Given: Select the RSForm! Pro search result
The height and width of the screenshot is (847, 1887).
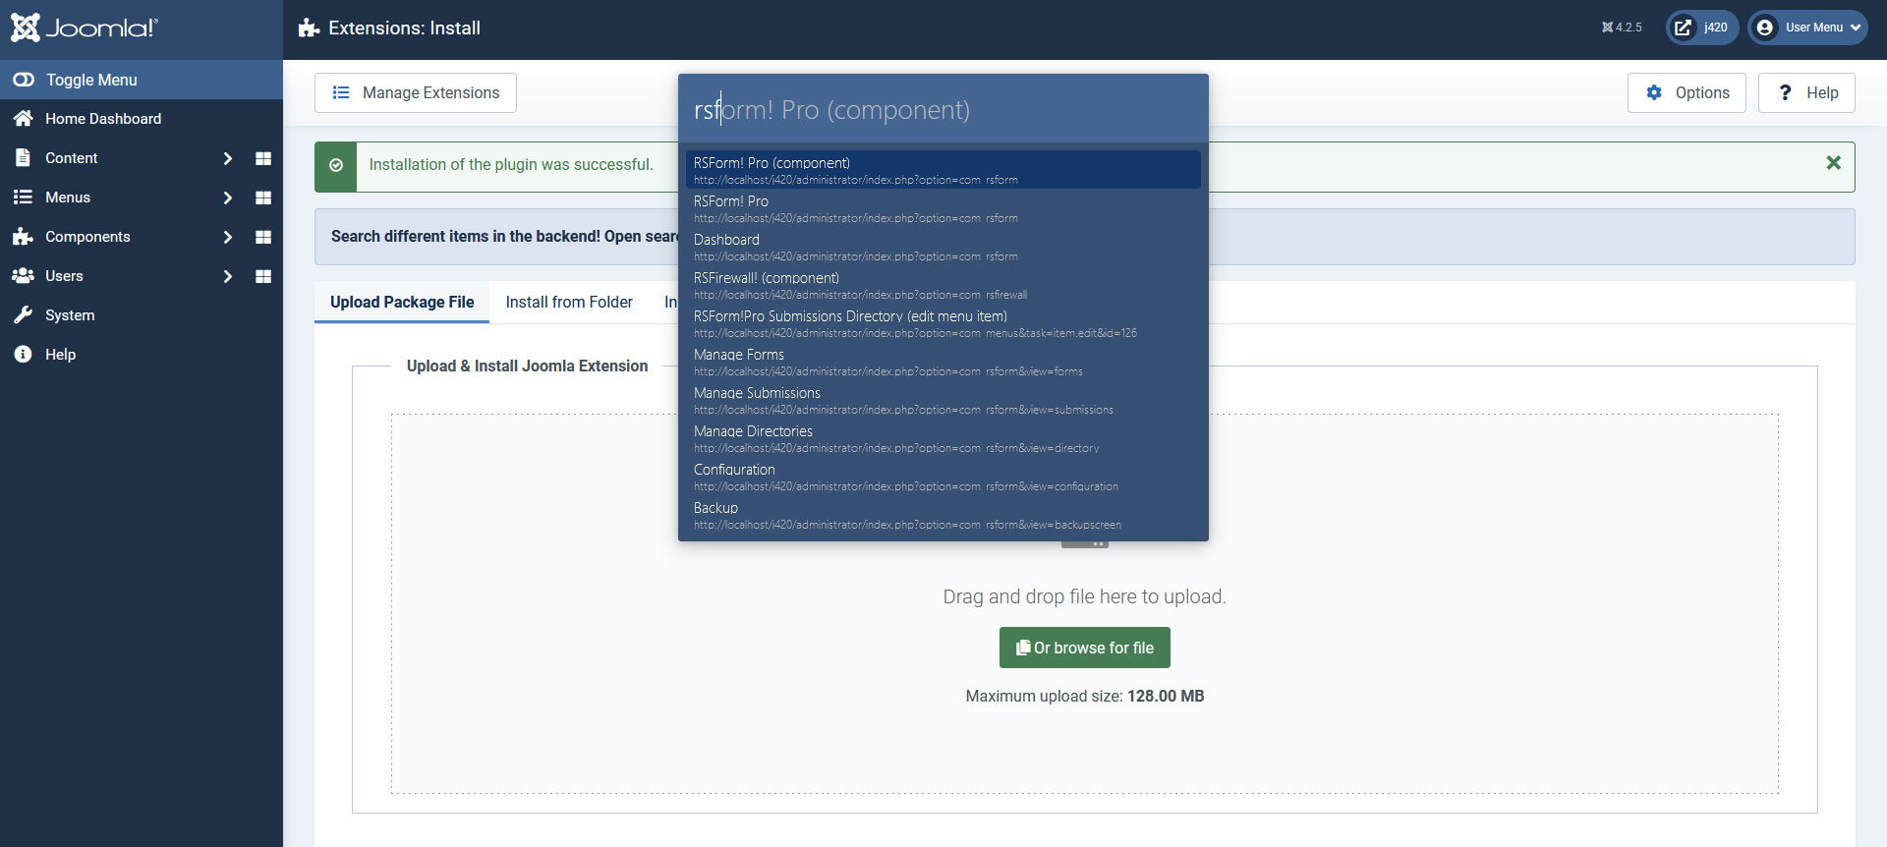Looking at the screenshot, I should [x=943, y=207].
